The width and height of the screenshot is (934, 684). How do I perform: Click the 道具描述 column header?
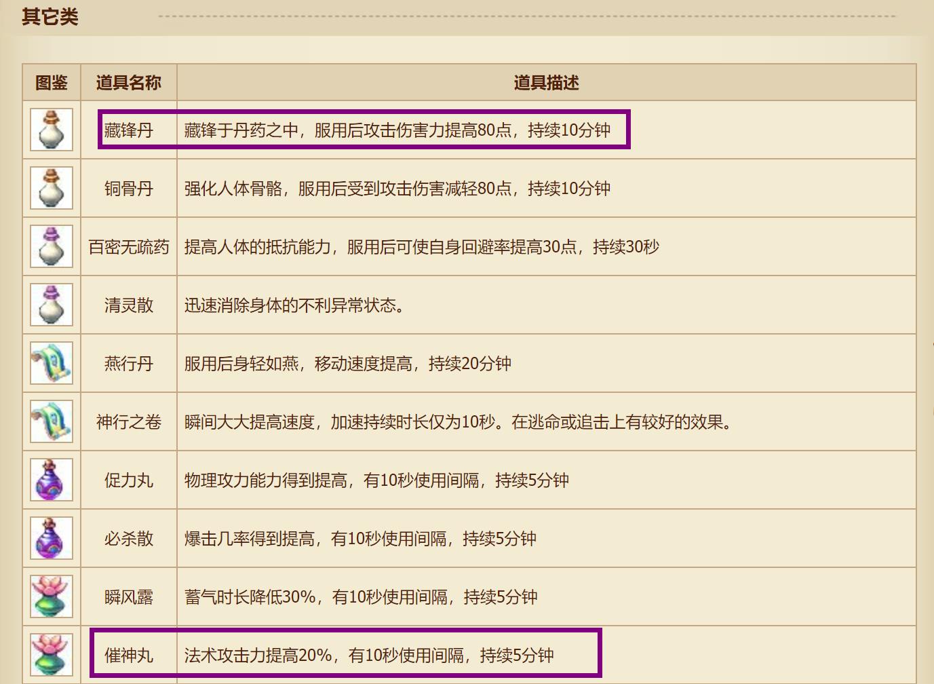pyautogui.click(x=546, y=83)
